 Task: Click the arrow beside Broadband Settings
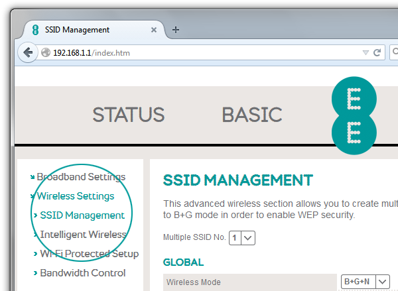click(33, 177)
